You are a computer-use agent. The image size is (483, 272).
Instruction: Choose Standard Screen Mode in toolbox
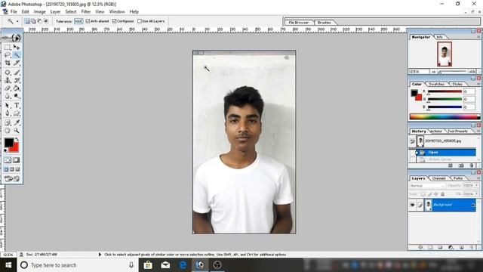pos(6,169)
